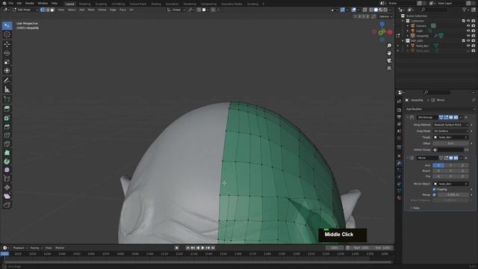Select the Cursor tool
The height and width of the screenshot is (269, 478).
pos(7,35)
